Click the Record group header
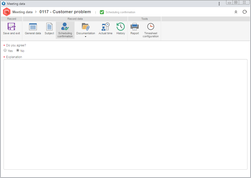 (x=11, y=19)
